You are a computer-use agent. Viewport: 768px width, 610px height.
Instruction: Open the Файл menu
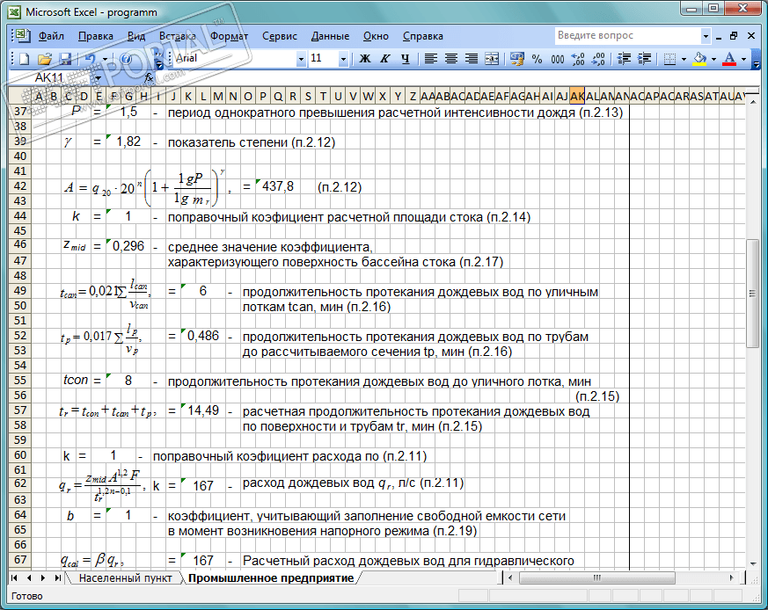[x=51, y=36]
